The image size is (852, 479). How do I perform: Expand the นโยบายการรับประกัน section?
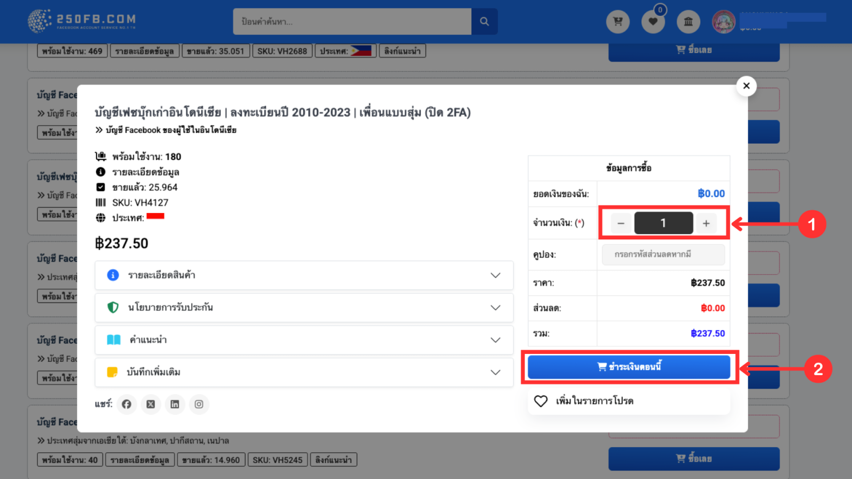(x=304, y=308)
